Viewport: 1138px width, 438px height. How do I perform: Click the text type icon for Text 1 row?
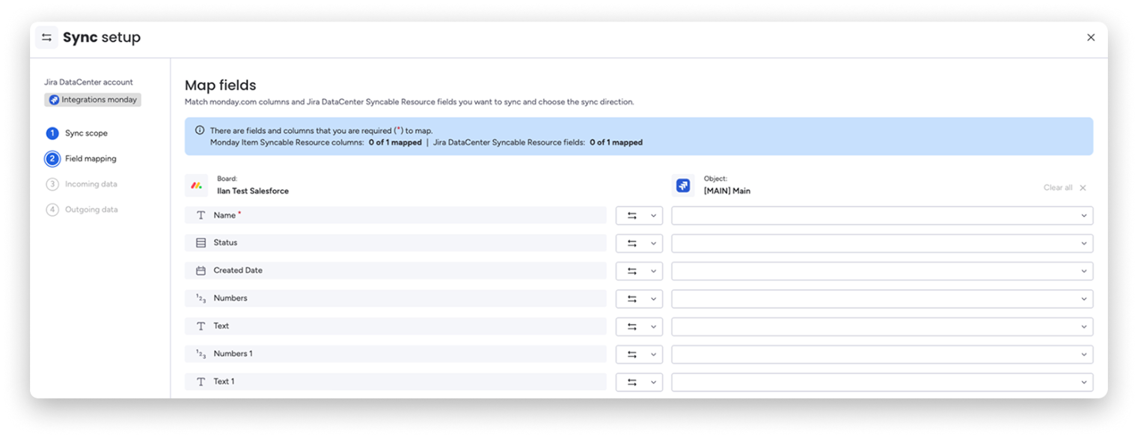201,382
